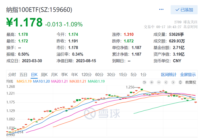Click the 资产净值 value 3.19亿
Viewport: 204px width, 138px height.
(x=179, y=54)
